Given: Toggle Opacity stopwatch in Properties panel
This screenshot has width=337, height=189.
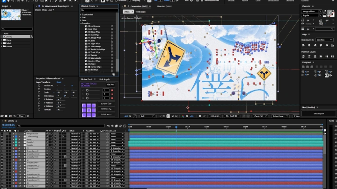Looking at the screenshot, I should (39, 110).
